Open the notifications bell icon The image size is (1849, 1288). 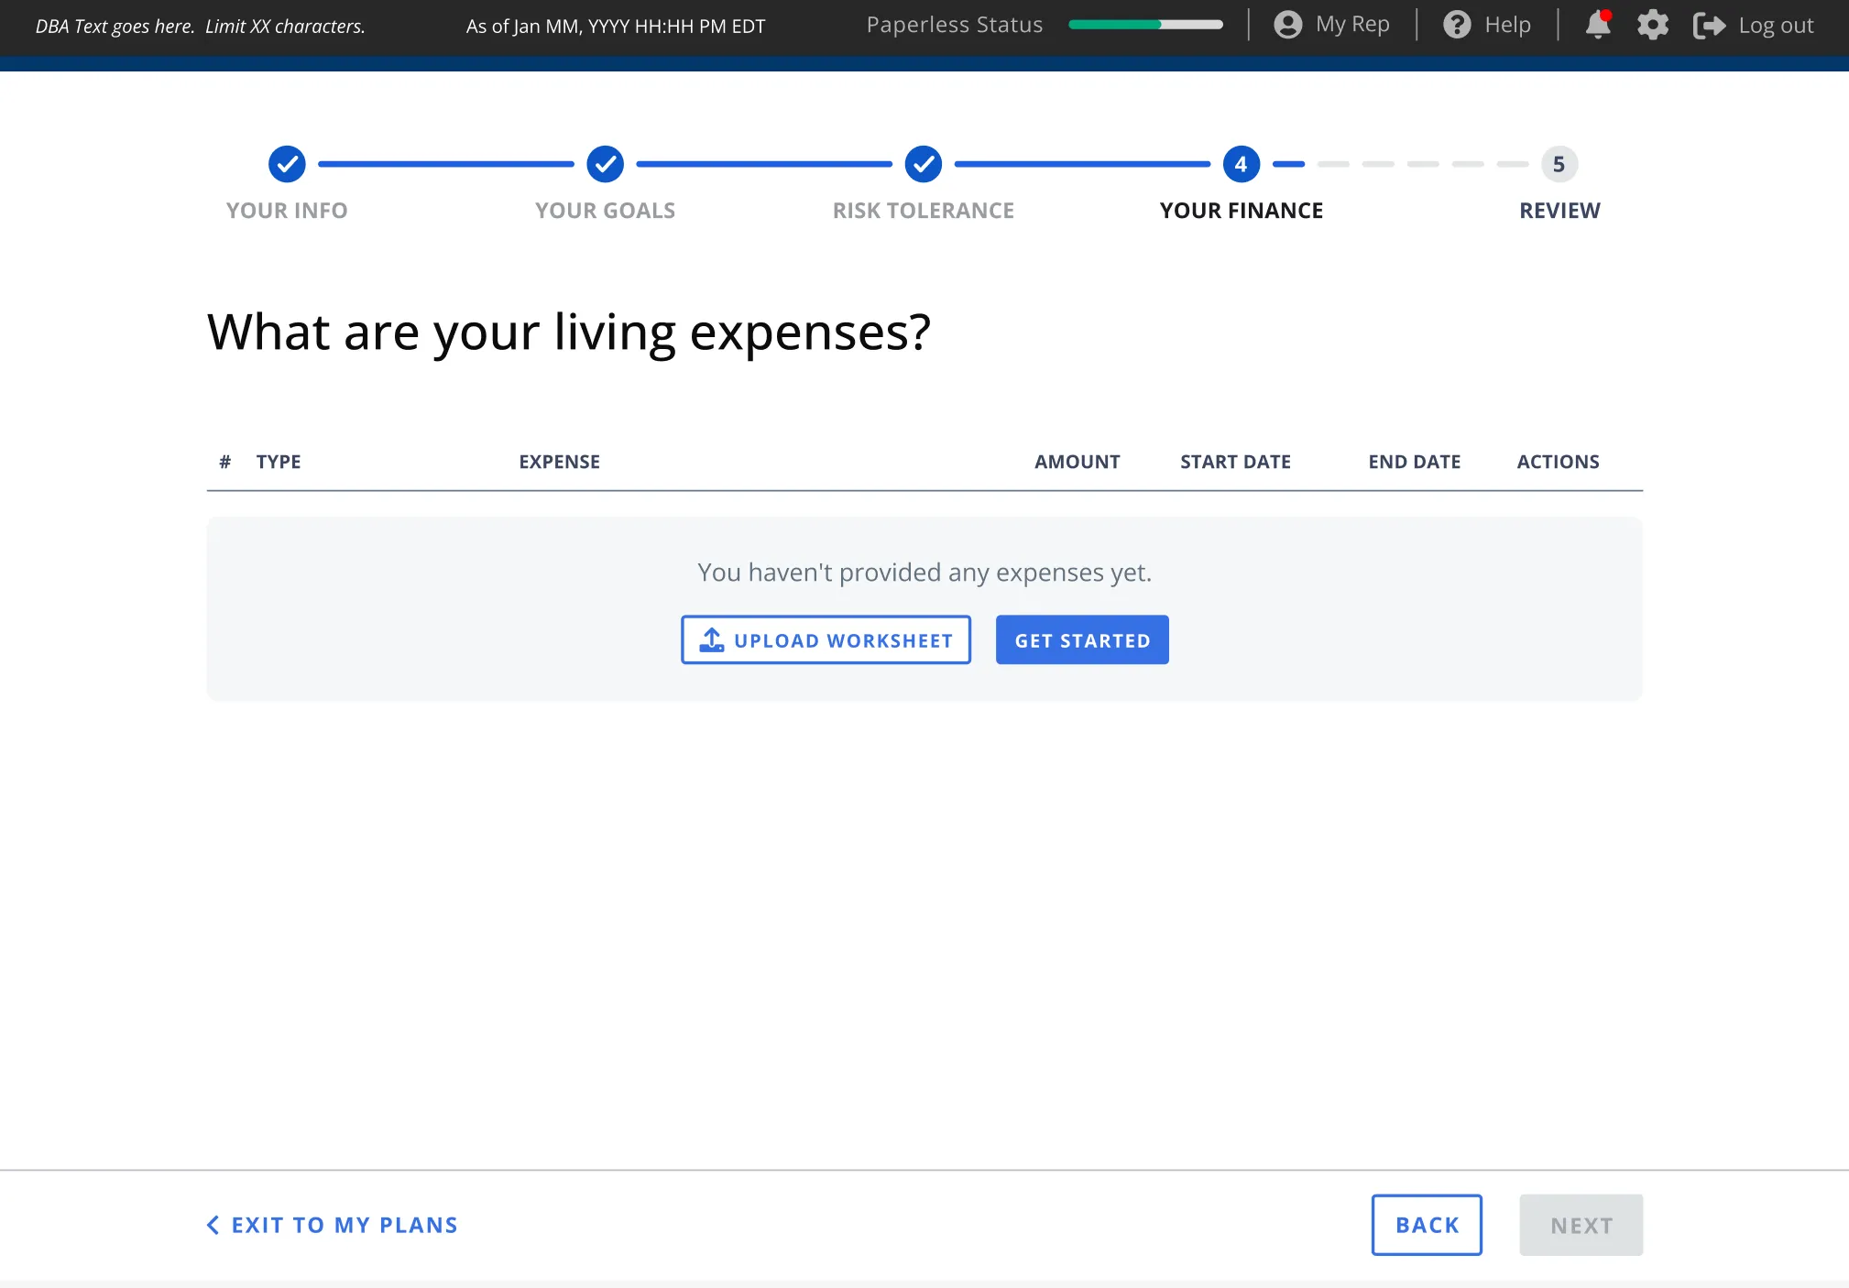pyautogui.click(x=1598, y=25)
